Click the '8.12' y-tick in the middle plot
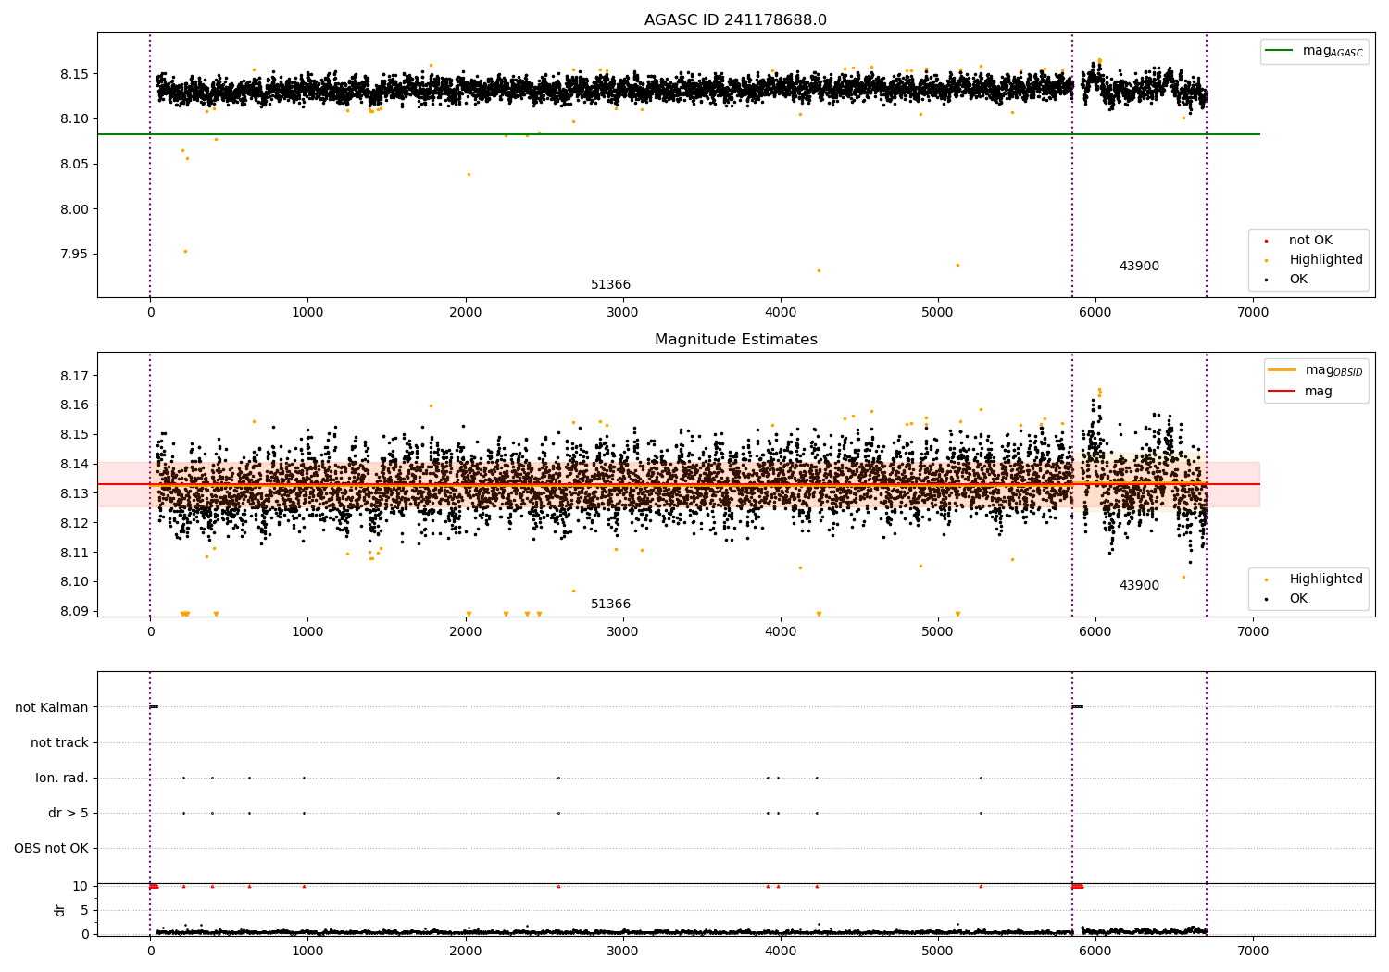This screenshot has height=972, width=1389. coord(74,524)
